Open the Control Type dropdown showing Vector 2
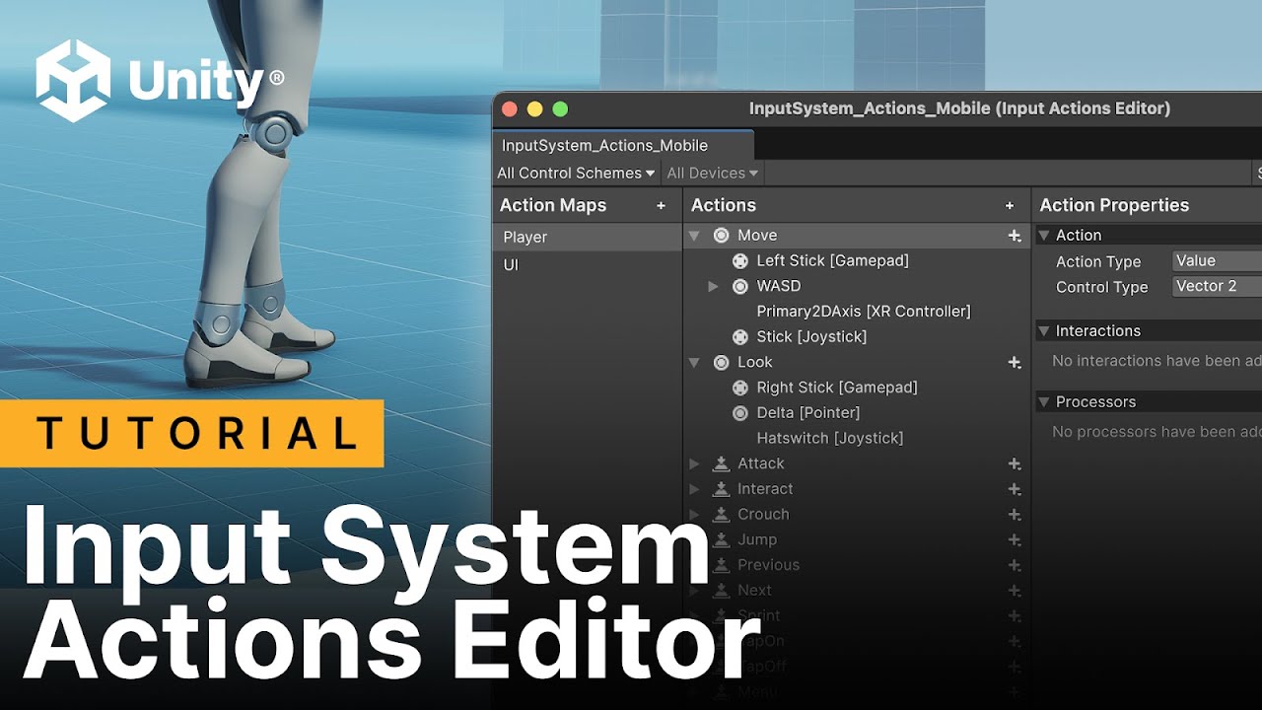The height and width of the screenshot is (710, 1262). pyautogui.click(x=1216, y=287)
